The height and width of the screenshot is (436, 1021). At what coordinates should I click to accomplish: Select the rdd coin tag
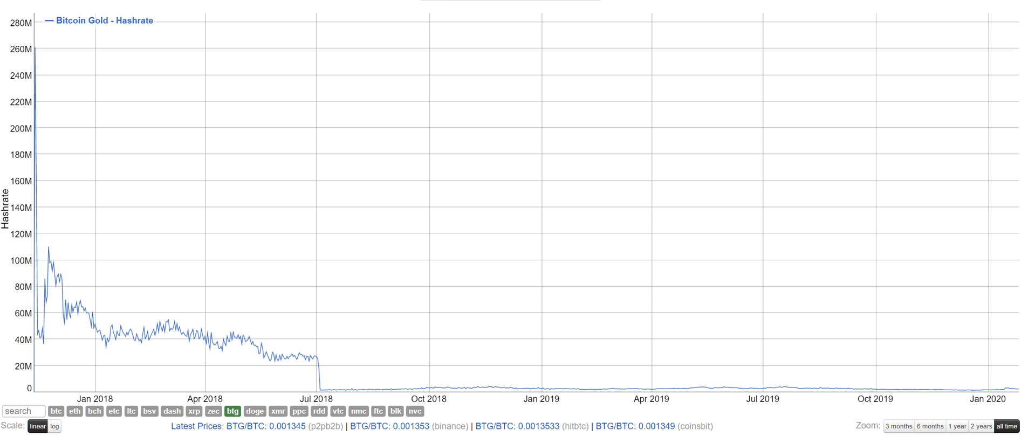tap(319, 411)
